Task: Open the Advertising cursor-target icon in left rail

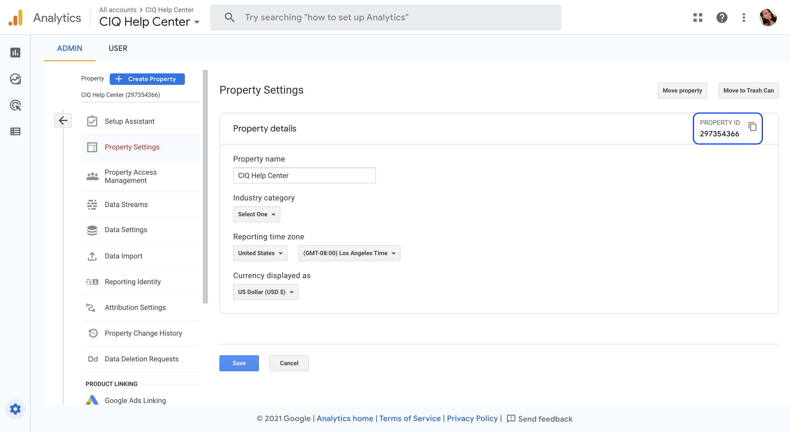Action: [x=15, y=105]
